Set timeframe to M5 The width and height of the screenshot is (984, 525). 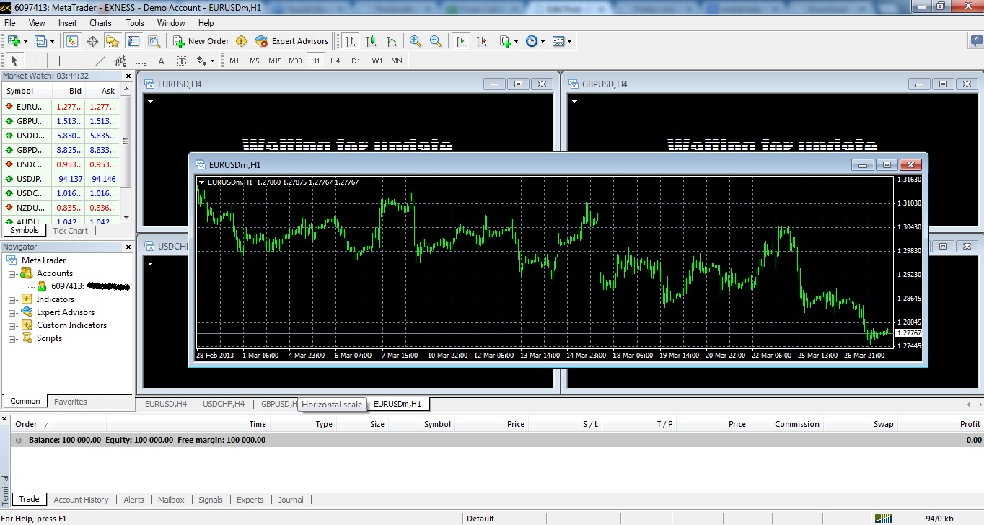[x=255, y=61]
